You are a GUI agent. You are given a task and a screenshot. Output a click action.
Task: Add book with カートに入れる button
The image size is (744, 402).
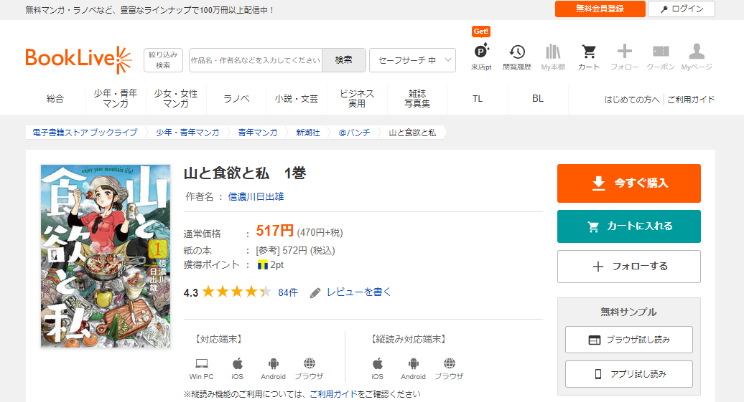pyautogui.click(x=628, y=226)
